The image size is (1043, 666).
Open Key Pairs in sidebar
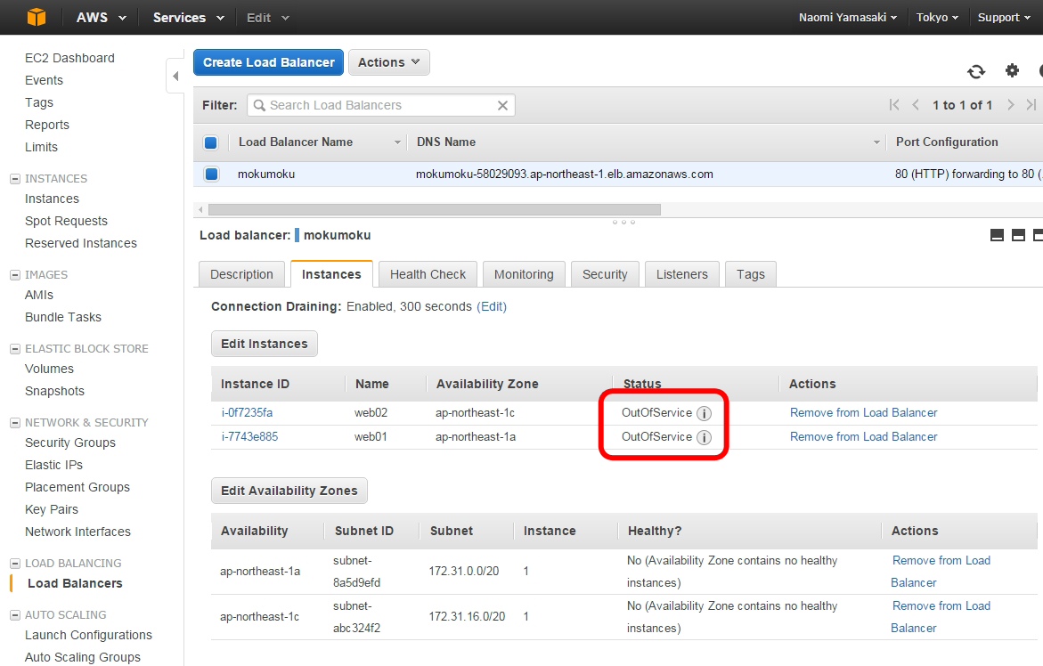[x=52, y=510]
